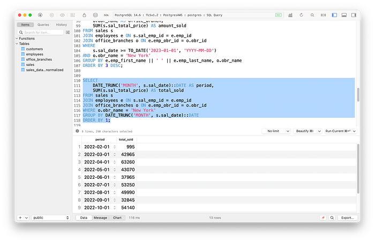
Task: Click the Export... button
Action: (348, 217)
